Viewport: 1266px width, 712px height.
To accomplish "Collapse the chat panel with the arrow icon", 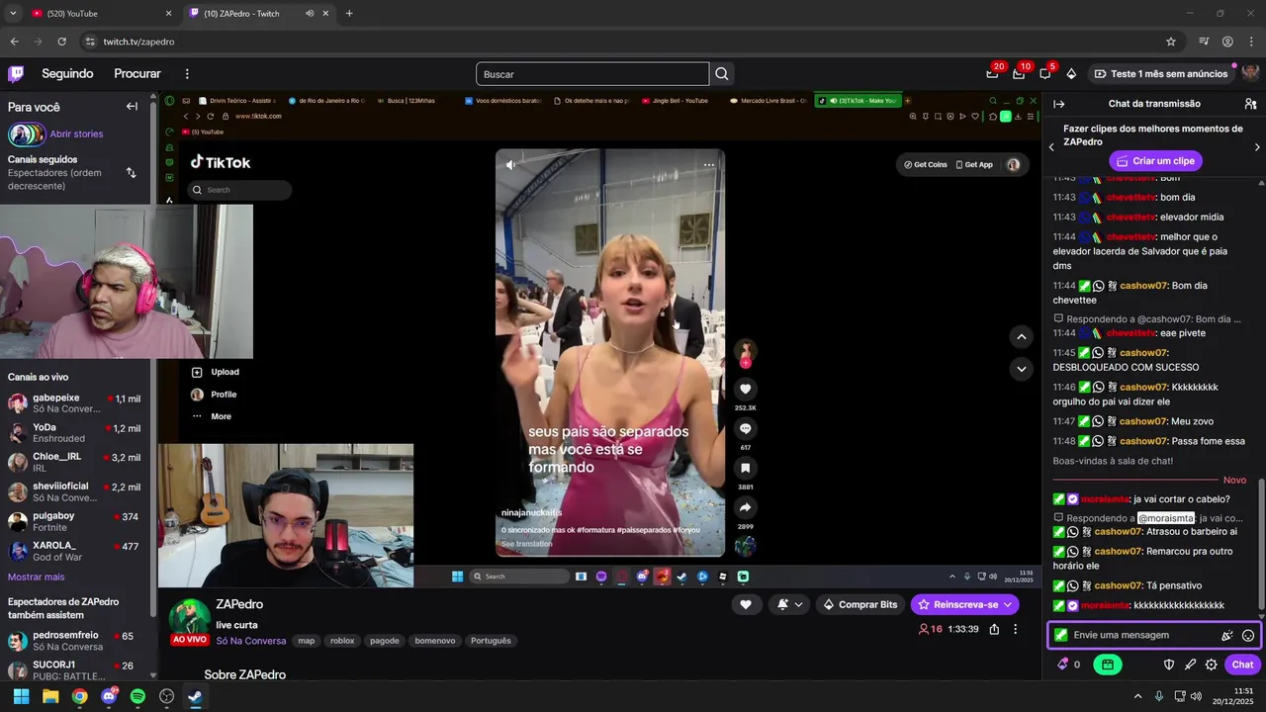I will pos(1058,104).
